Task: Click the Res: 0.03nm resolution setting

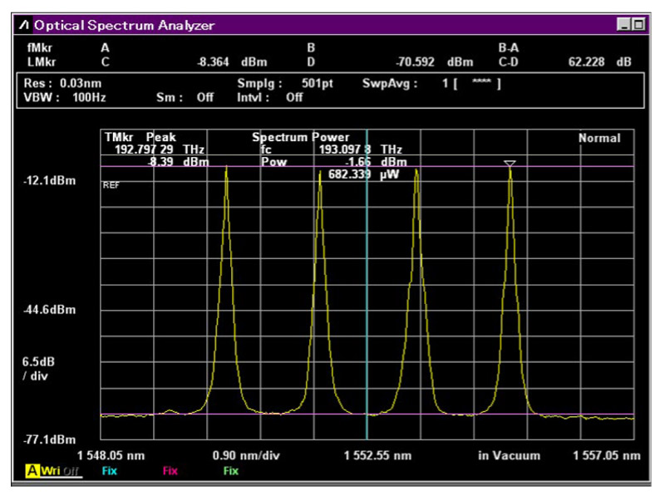Action: tap(63, 83)
